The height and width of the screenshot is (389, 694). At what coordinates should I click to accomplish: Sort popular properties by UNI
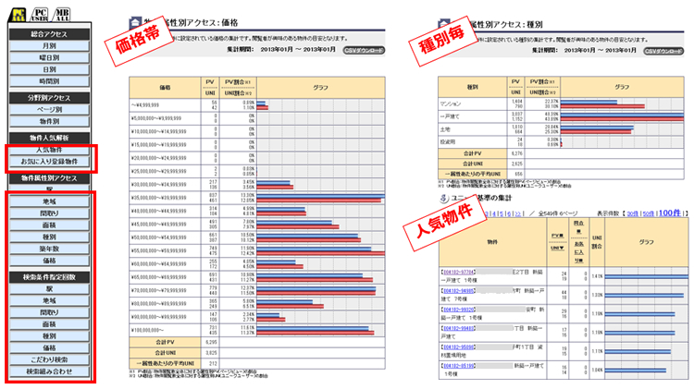pyautogui.click(x=557, y=249)
